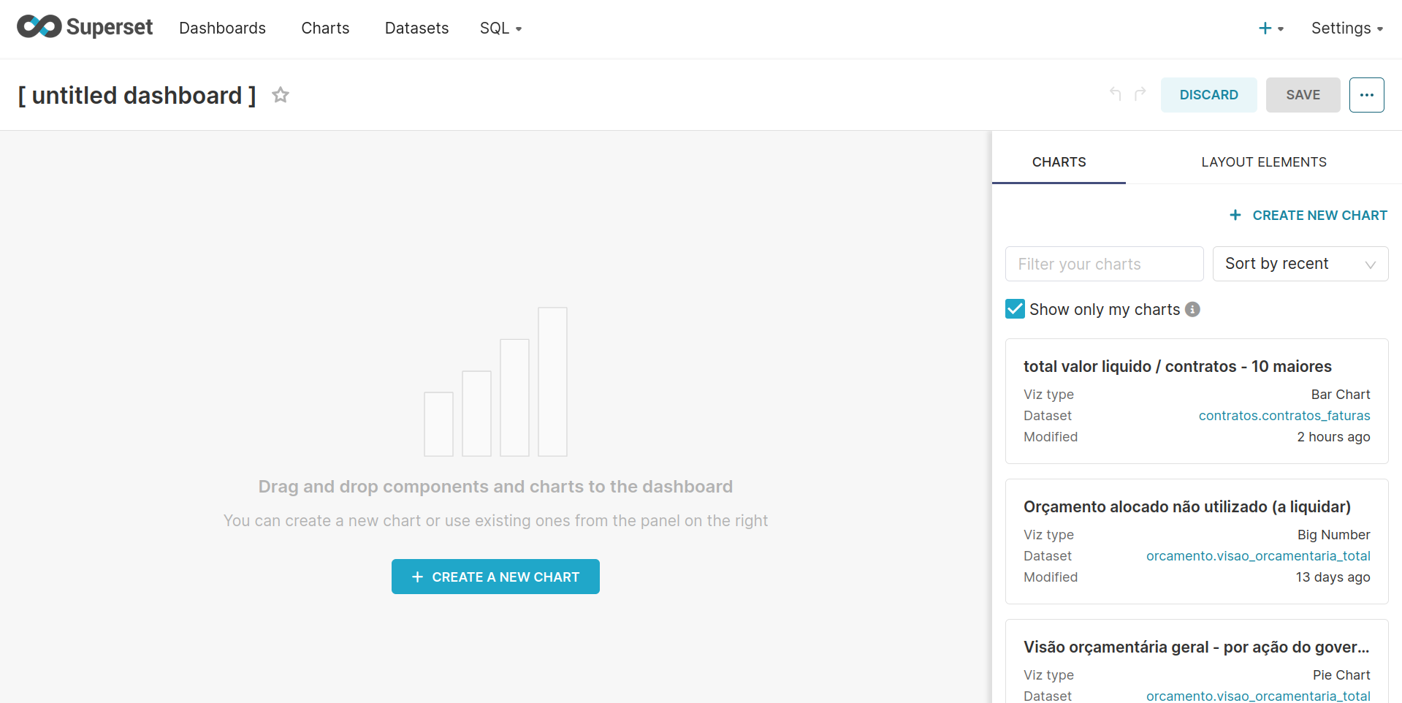This screenshot has height=703, width=1402.
Task: Uncheck Show only my charts checkbox
Action: pyautogui.click(x=1015, y=309)
